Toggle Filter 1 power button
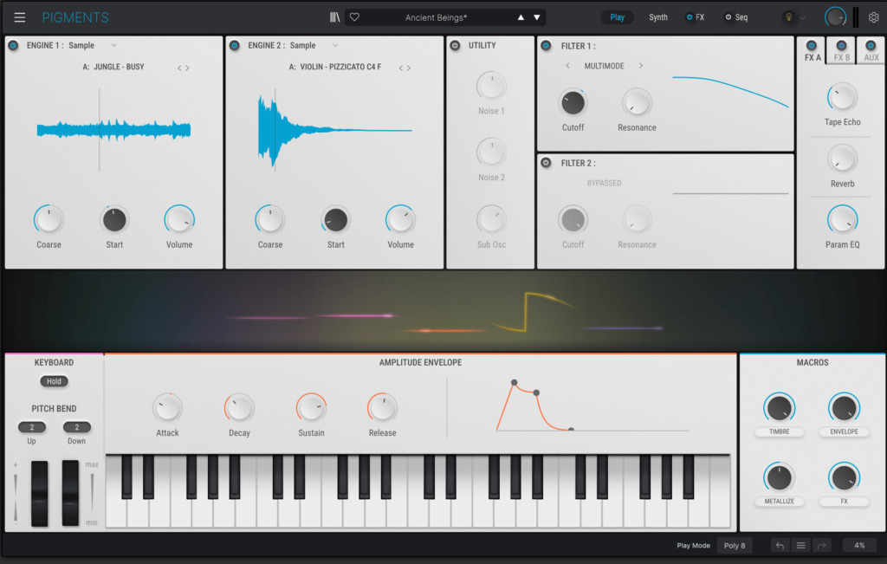The width and height of the screenshot is (887, 564). pos(546,46)
